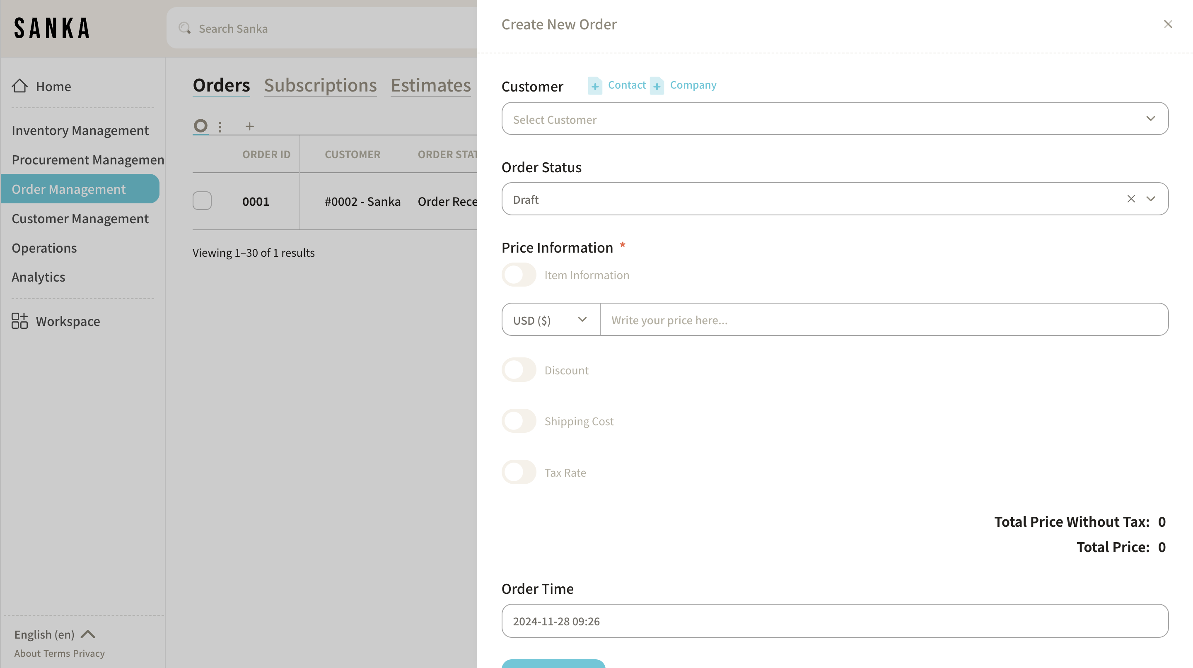The width and height of the screenshot is (1193, 668).
Task: Click the Home house icon
Action: point(19,86)
